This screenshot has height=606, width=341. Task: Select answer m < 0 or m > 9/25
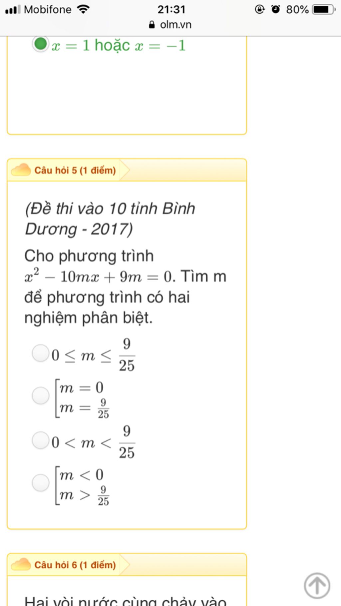(x=41, y=483)
